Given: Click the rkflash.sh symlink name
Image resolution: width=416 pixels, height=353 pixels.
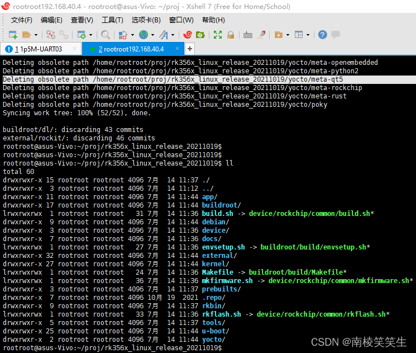Looking at the screenshot, I should point(222,314).
